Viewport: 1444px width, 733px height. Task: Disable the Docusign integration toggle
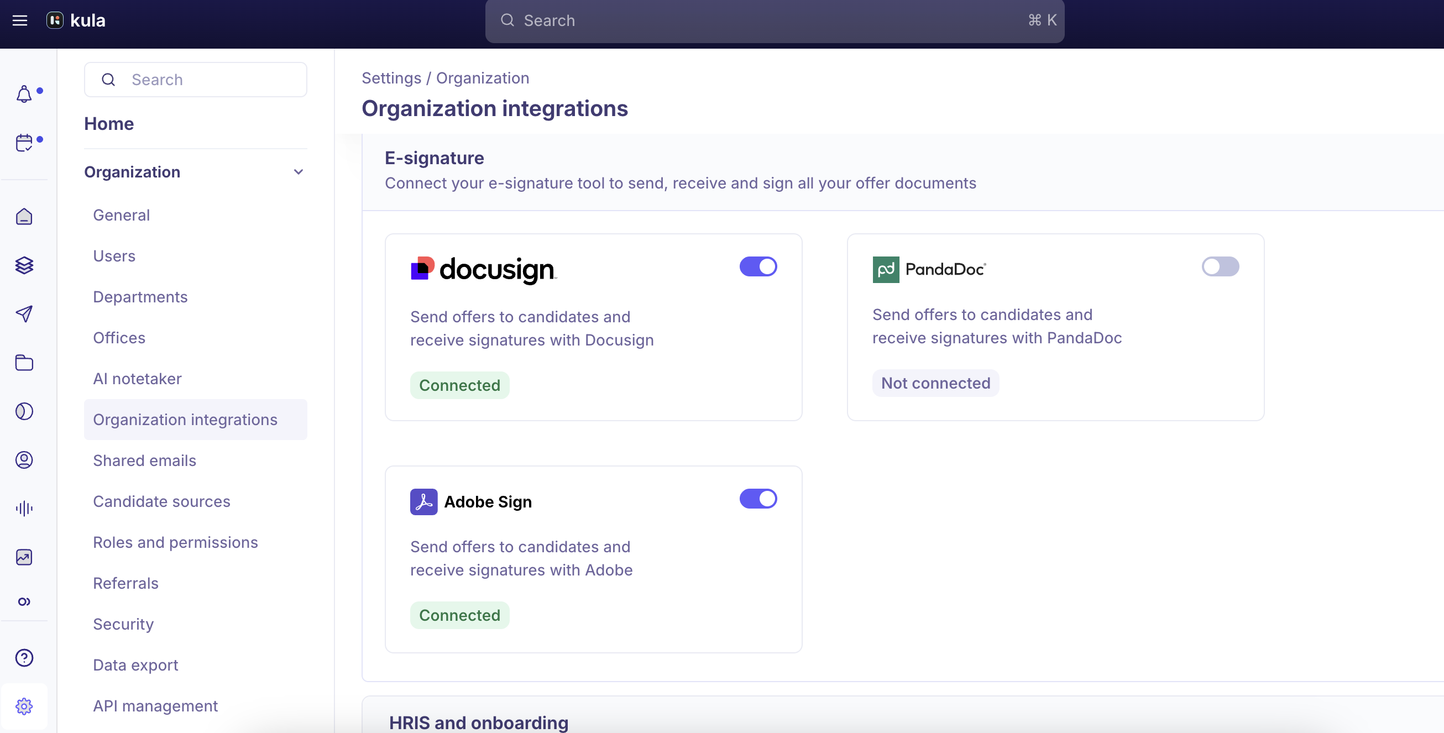point(758,267)
